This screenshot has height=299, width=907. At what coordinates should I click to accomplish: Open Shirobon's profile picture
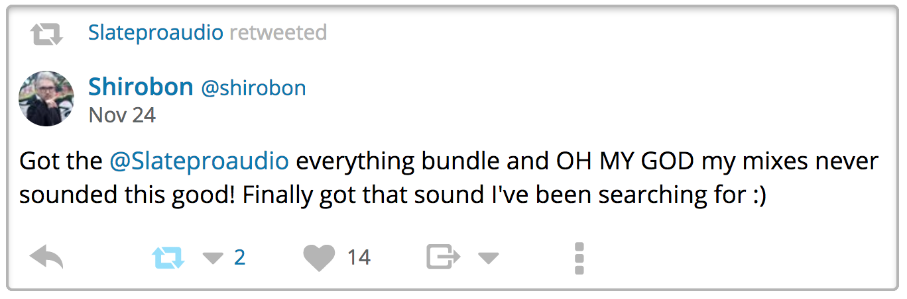46,99
